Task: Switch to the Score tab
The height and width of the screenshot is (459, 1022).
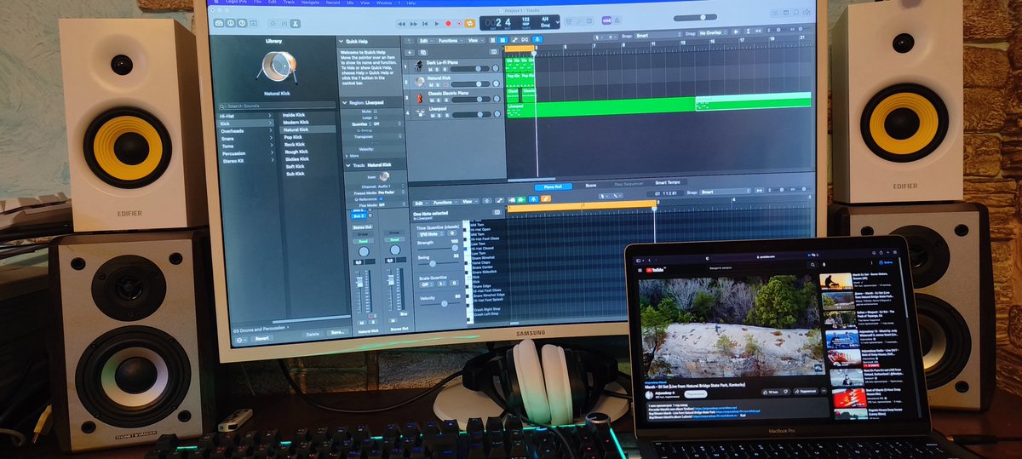Action: point(590,185)
